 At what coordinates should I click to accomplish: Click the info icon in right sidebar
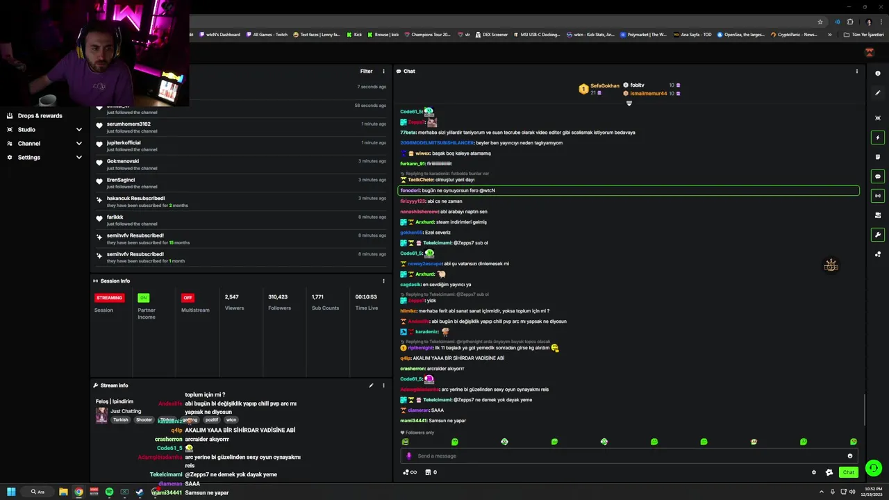(x=878, y=73)
